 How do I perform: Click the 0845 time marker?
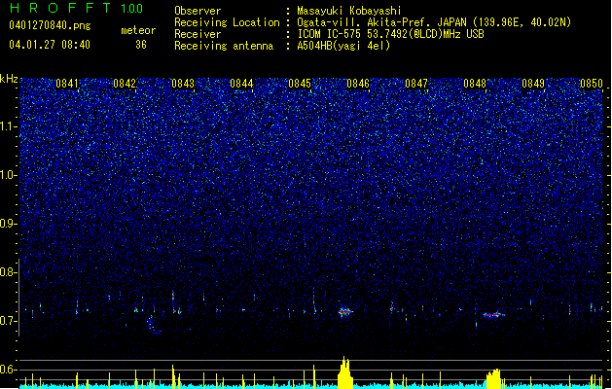coord(300,83)
